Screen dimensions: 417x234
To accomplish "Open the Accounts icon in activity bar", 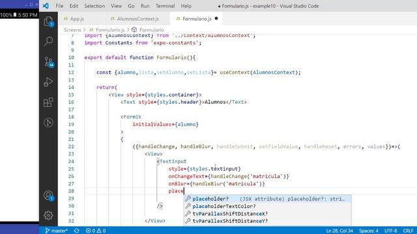I will pos(48,196).
